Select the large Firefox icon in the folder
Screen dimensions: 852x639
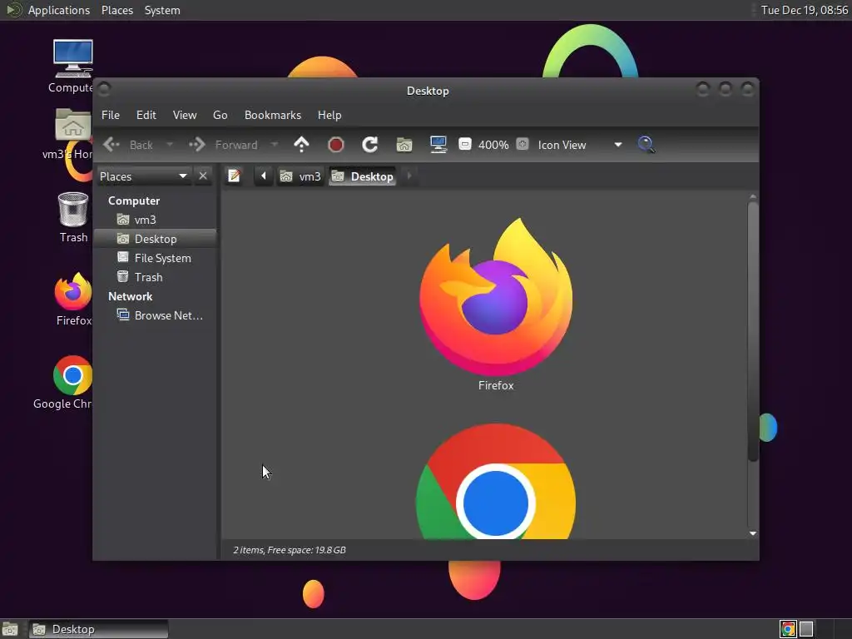point(496,296)
